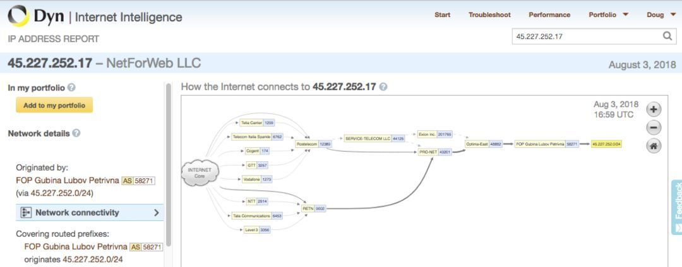Click the INTERNET Core cloud node
Image resolution: width=682 pixels, height=267 pixels.
pos(200,173)
